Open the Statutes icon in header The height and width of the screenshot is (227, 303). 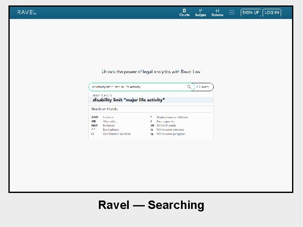(x=217, y=13)
